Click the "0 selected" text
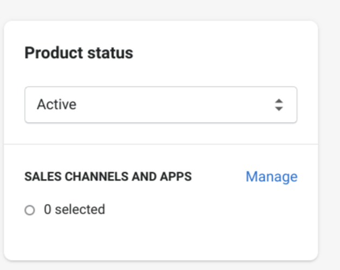340x270 pixels. click(x=74, y=209)
